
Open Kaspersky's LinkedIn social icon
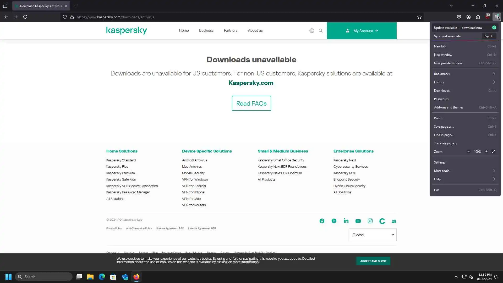(x=346, y=221)
